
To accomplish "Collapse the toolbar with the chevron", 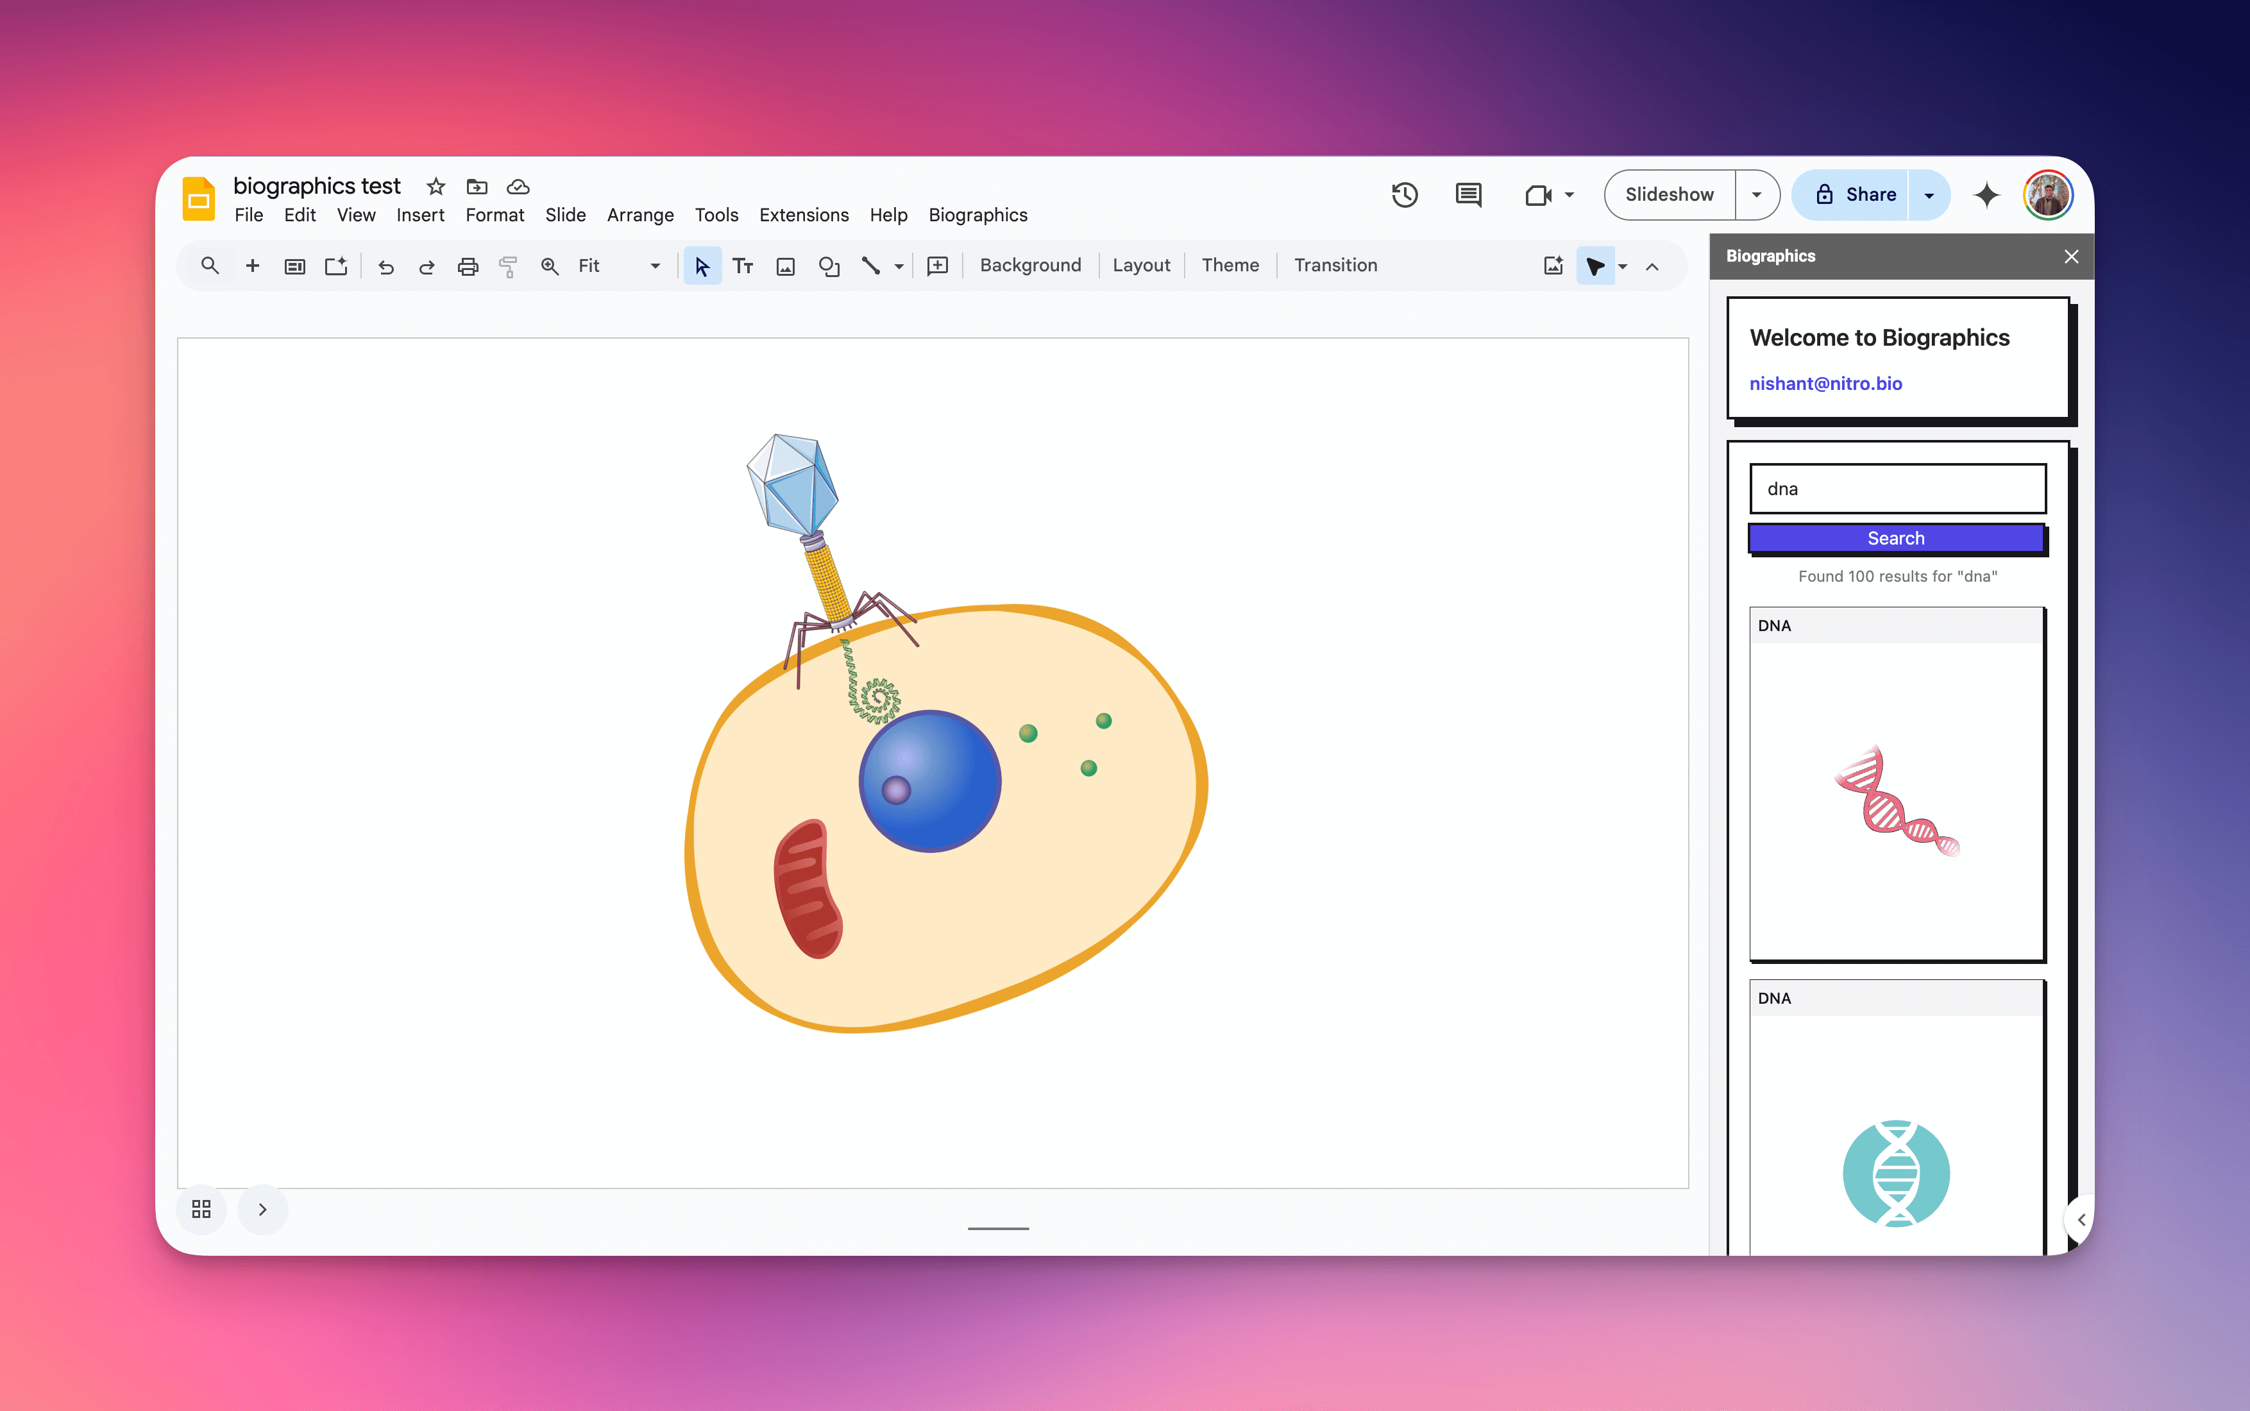I will [x=1652, y=267].
